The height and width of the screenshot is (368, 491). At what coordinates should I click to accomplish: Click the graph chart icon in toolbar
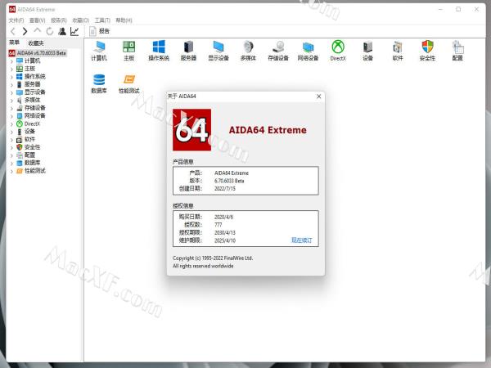[74, 31]
